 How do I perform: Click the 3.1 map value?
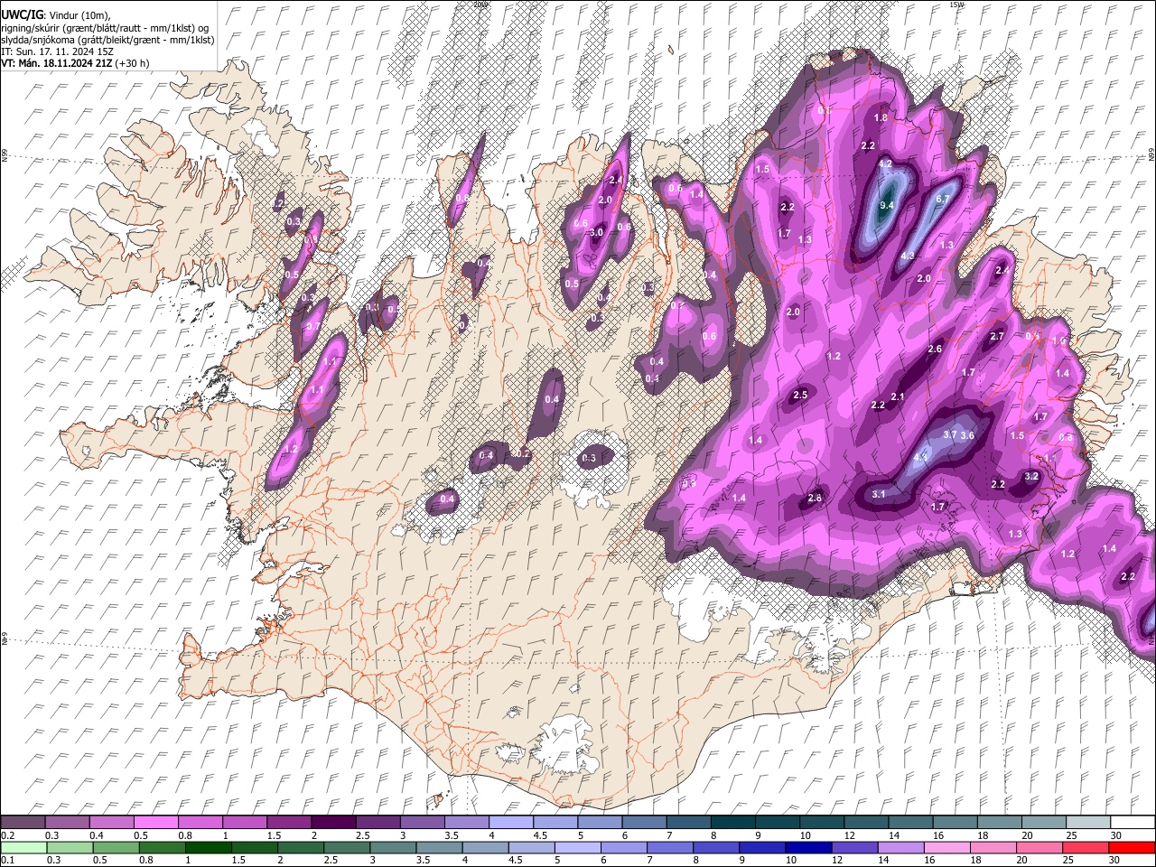(x=879, y=494)
